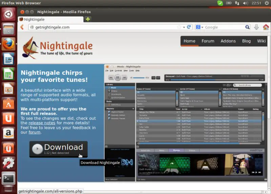Follow the release notes link
The width and height of the screenshot is (271, 194).
[42, 123]
